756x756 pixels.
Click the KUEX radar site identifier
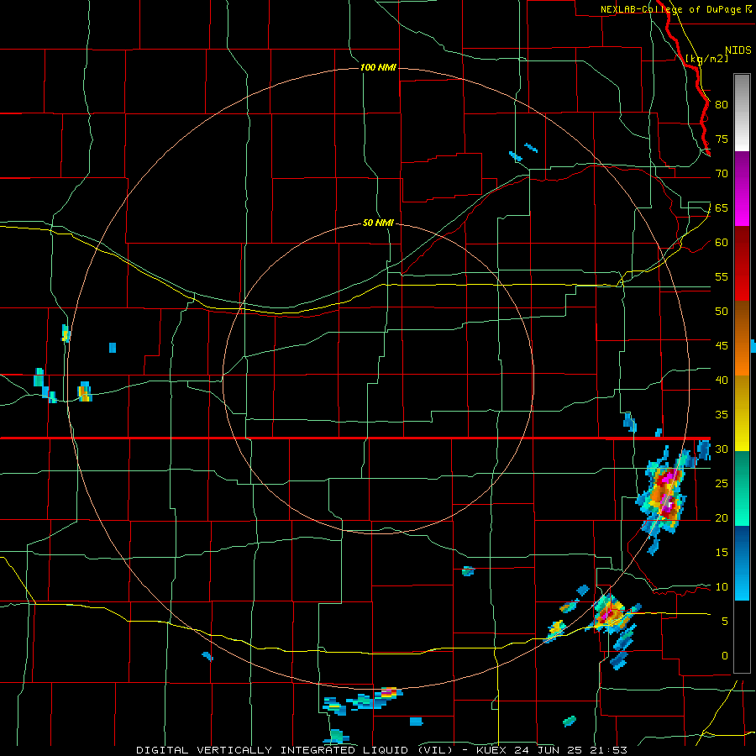click(x=491, y=750)
